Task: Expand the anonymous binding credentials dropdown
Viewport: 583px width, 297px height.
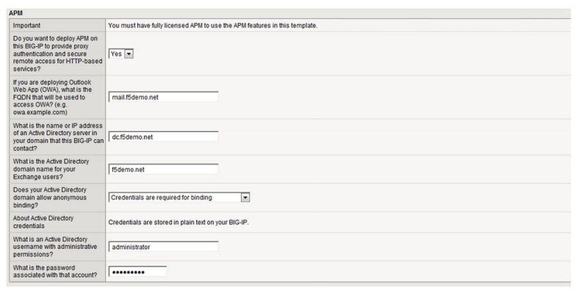Action: click(x=179, y=197)
